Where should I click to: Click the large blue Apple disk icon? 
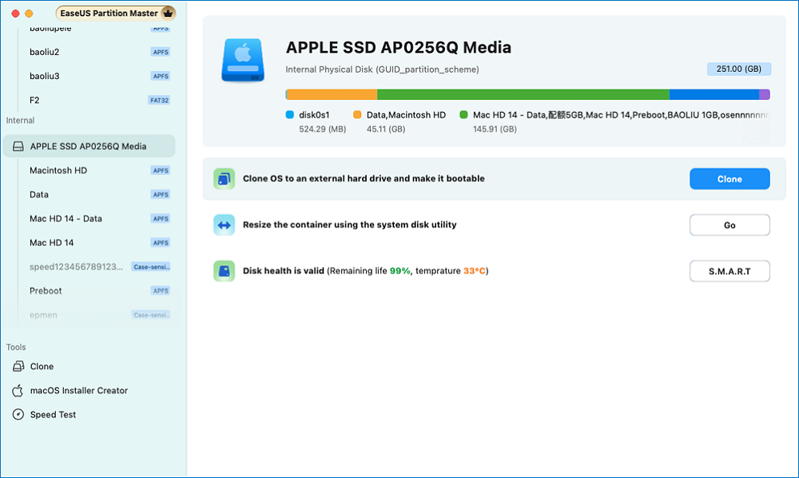pos(243,60)
